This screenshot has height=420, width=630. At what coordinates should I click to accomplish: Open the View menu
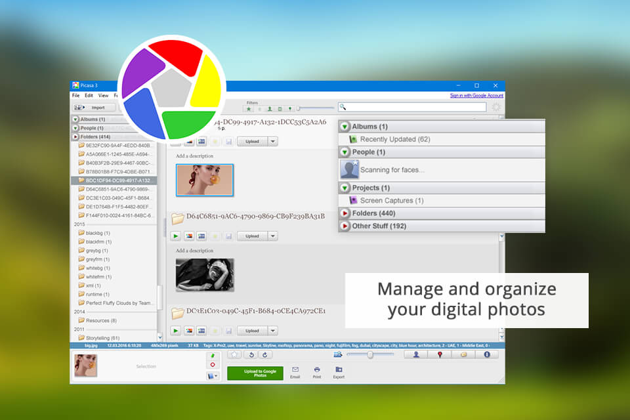[103, 96]
